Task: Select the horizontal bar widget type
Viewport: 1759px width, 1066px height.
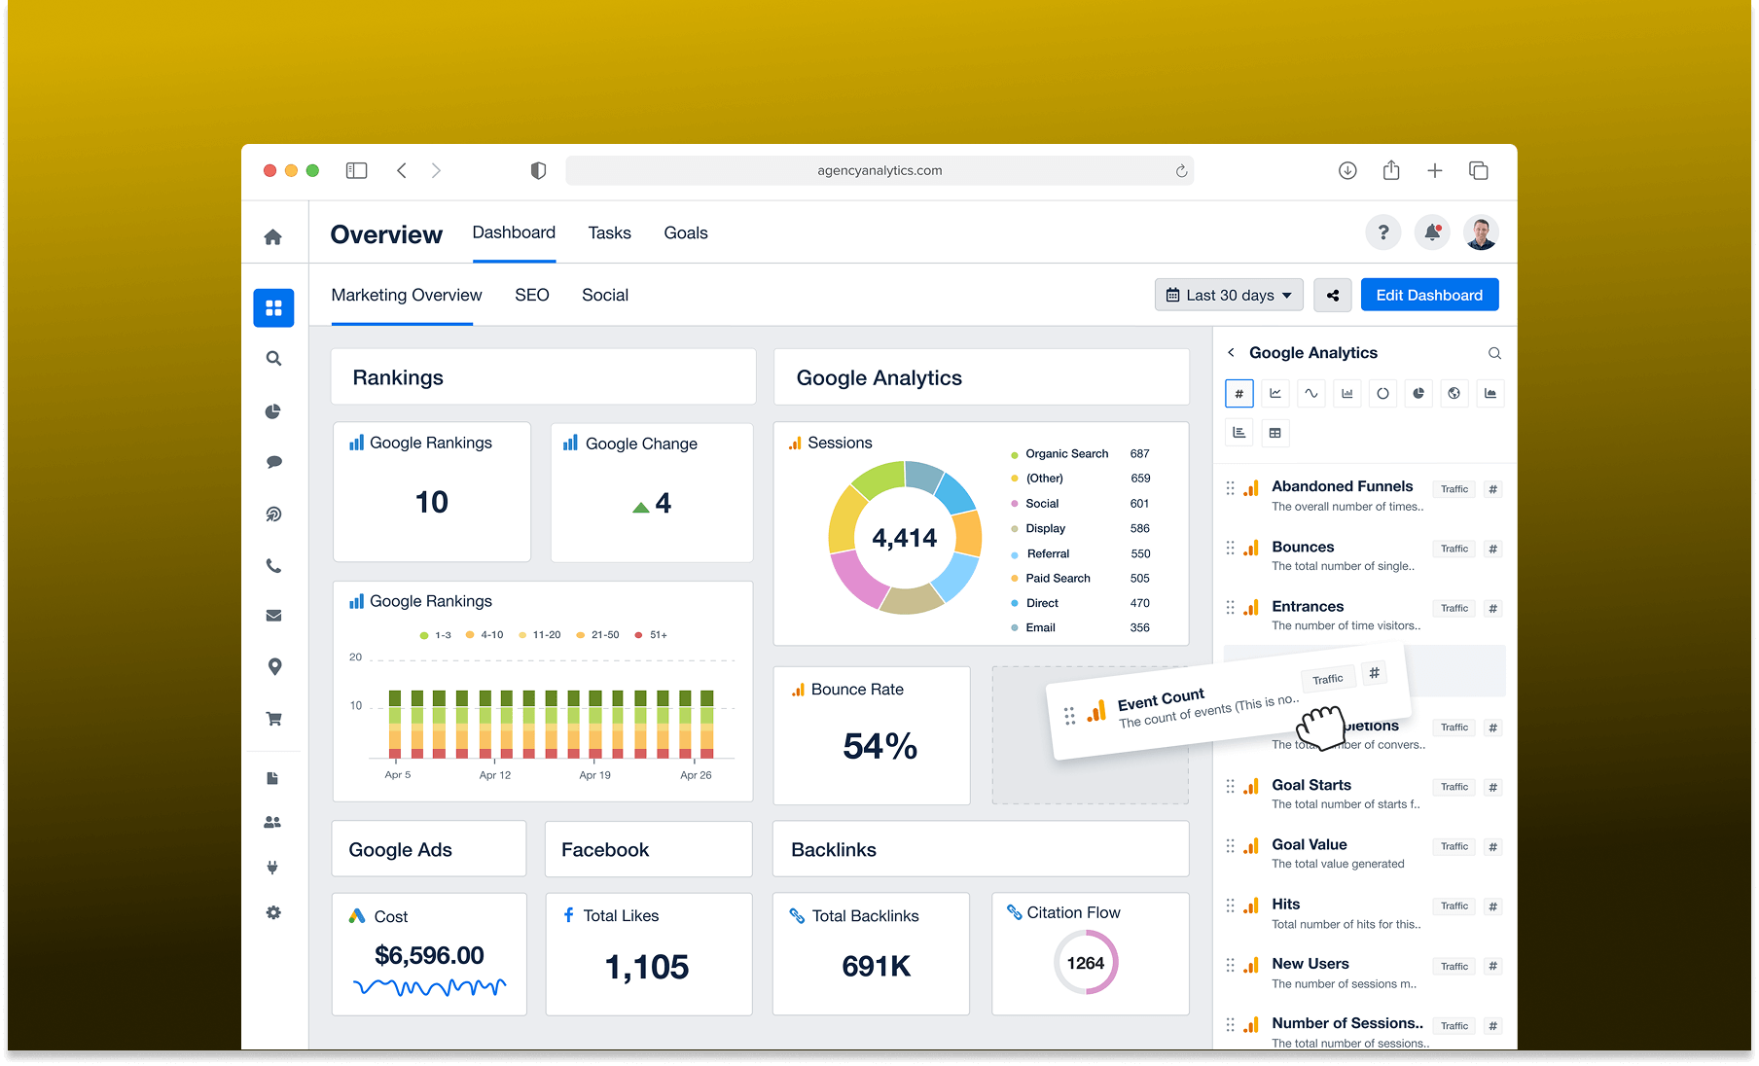Action: click(x=1238, y=433)
